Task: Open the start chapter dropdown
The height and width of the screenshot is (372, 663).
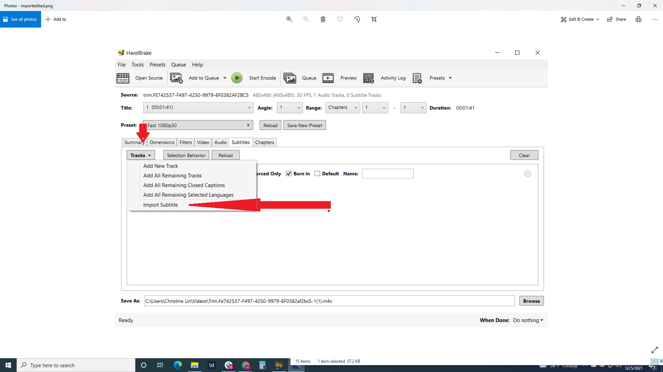Action: [375, 107]
